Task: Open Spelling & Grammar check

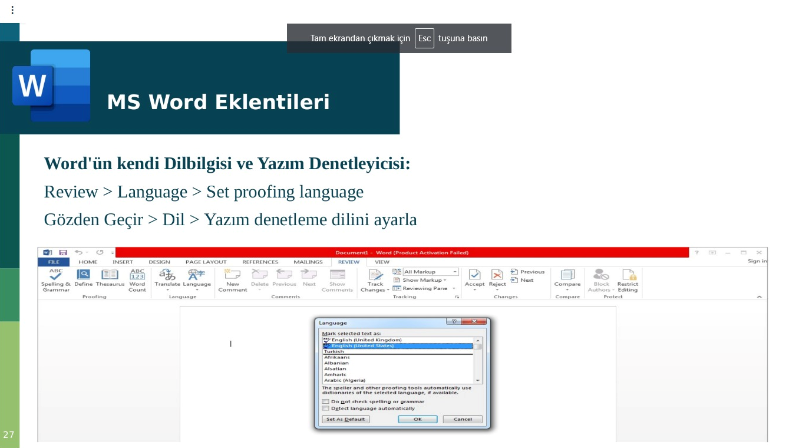Action: pyautogui.click(x=56, y=281)
